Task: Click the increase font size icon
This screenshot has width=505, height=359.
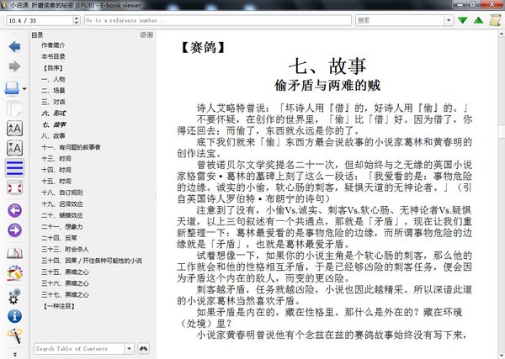Action: (13, 128)
